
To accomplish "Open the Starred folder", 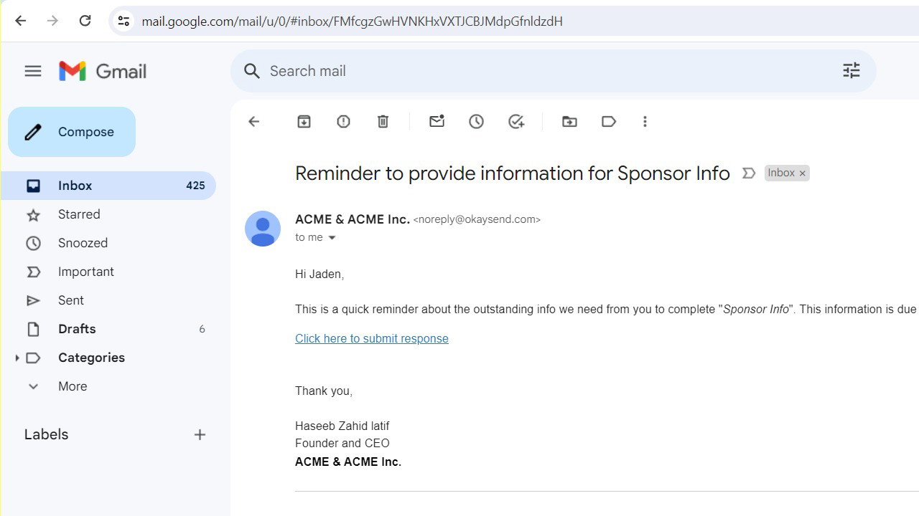I will pyautogui.click(x=79, y=214).
